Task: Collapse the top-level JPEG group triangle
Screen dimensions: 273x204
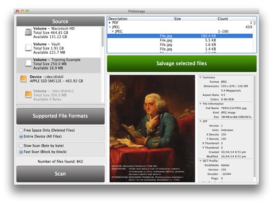Action: pos(110,27)
